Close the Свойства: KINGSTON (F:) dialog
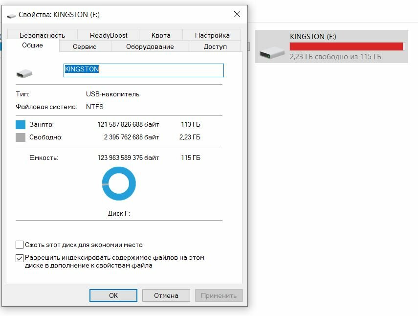 click(x=237, y=14)
